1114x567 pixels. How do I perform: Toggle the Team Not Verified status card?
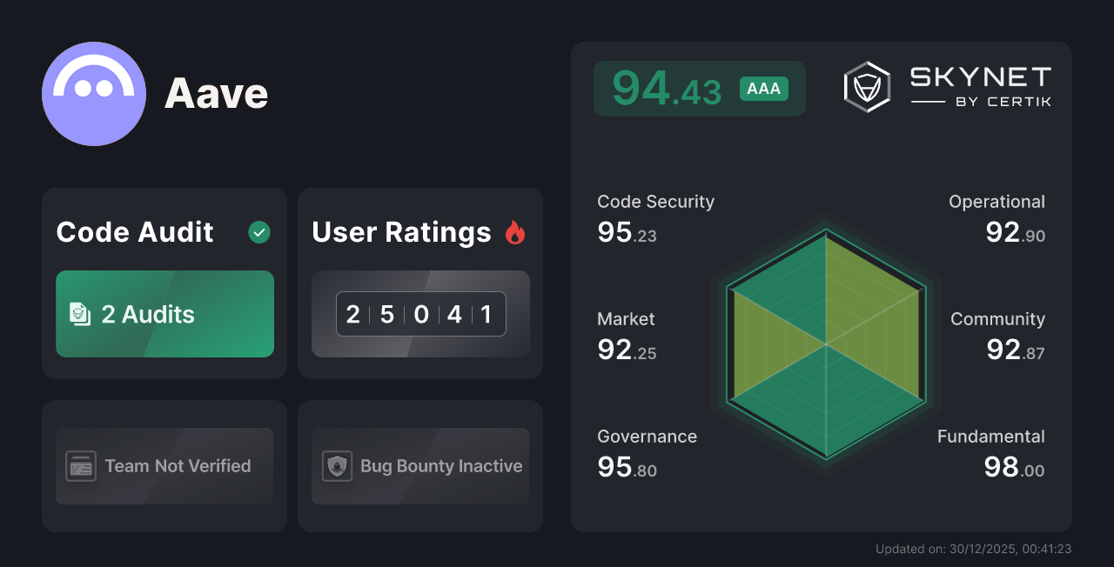point(164,466)
